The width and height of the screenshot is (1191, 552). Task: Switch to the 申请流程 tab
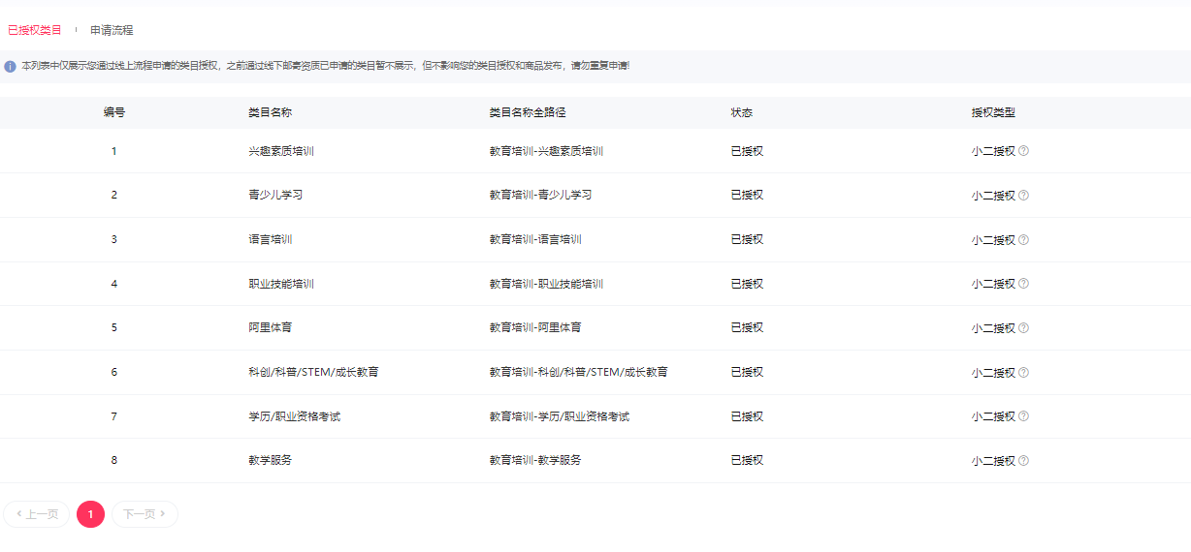pos(112,30)
